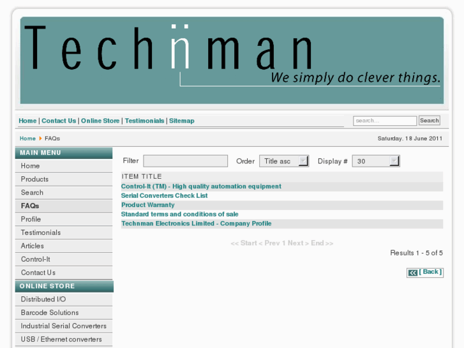This screenshot has width=464, height=348.
Task: Click into the Filter text field
Action: point(186,161)
